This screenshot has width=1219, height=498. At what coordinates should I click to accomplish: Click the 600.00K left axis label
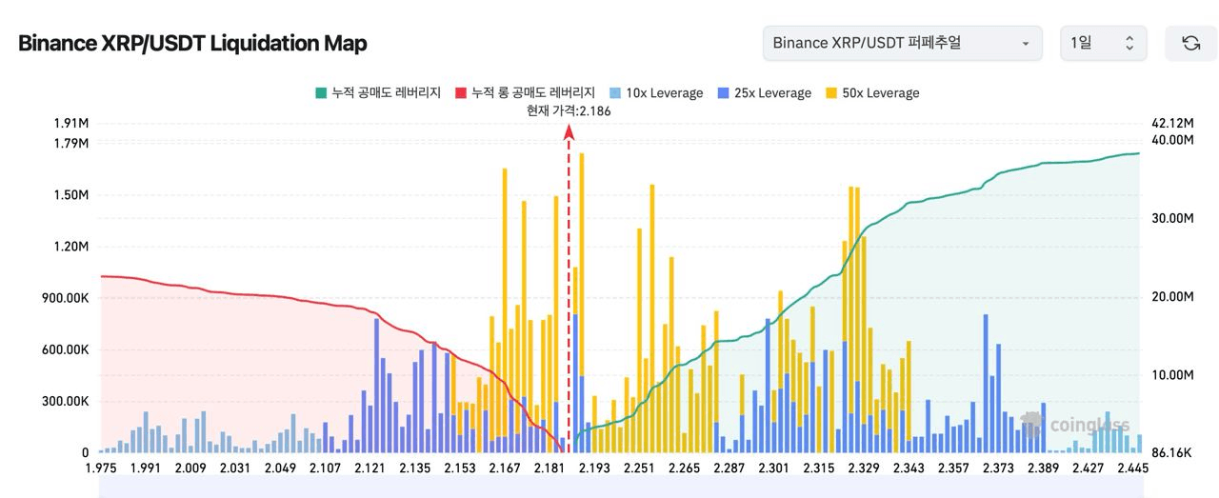[x=66, y=349]
